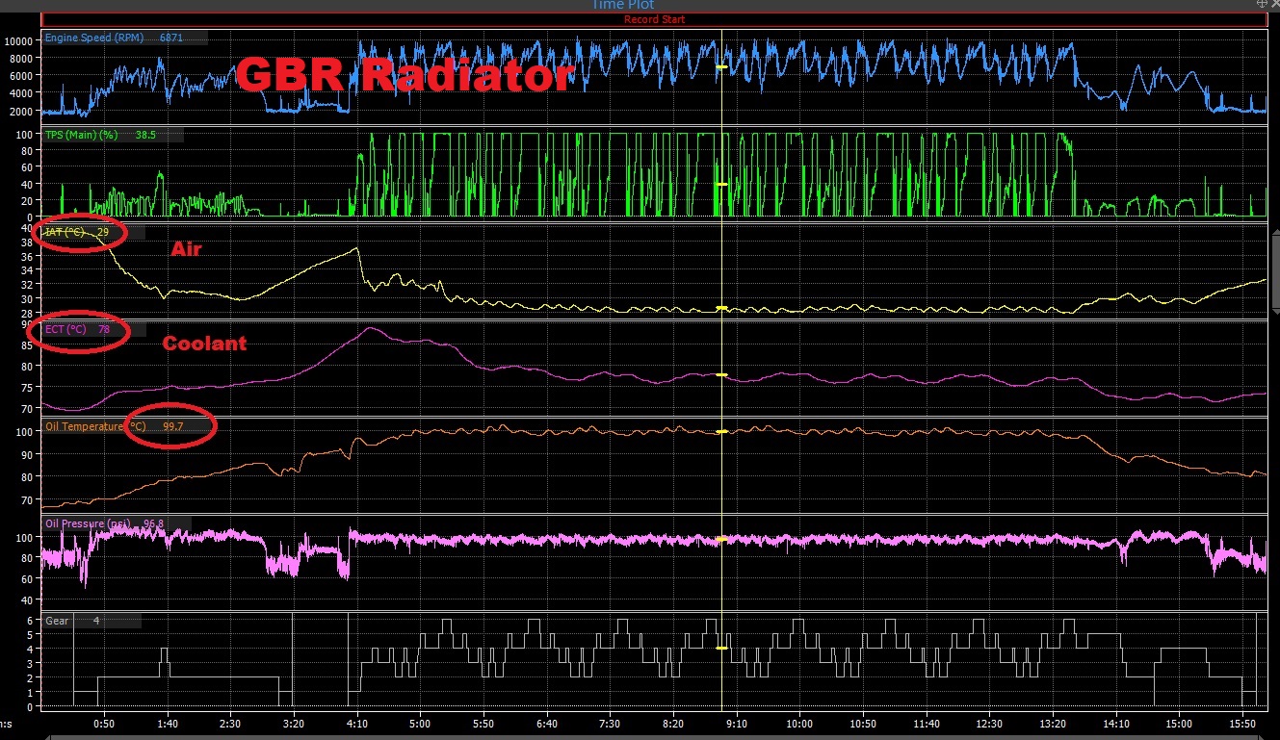Screen dimensions: 1280x740
Task: Click the 2:30 time axis label
Action: [230, 723]
